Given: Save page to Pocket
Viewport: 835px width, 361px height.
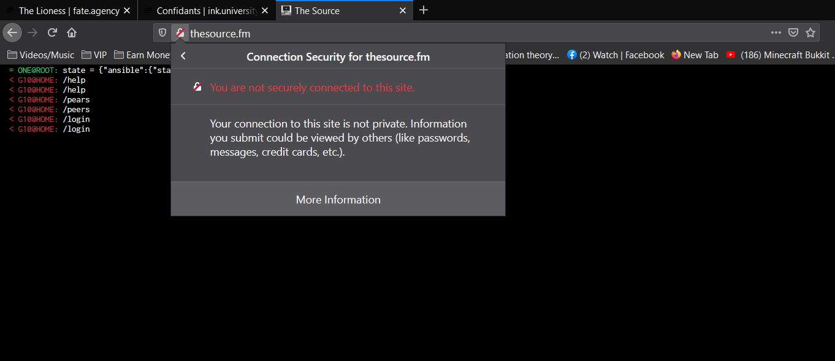Looking at the screenshot, I should point(793,32).
